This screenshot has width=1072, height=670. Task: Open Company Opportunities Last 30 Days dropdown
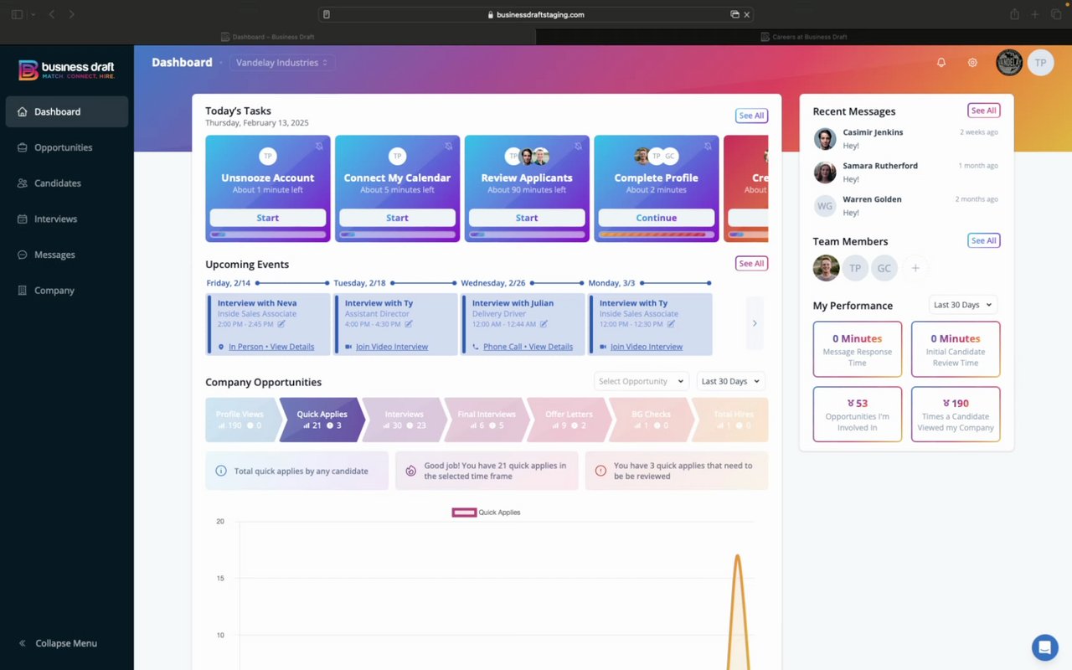731,381
